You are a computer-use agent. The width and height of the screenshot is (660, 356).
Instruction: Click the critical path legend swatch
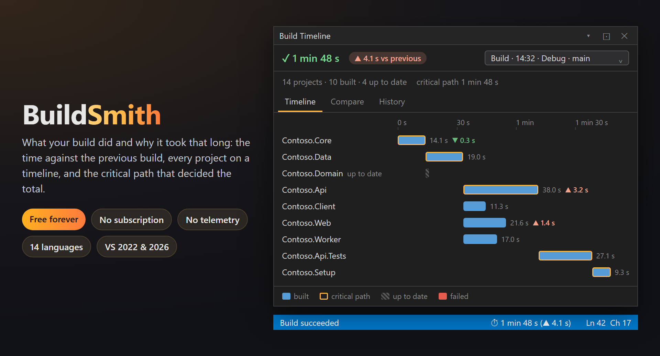[x=324, y=296]
